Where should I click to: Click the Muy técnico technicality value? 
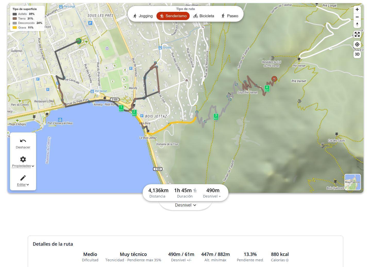(133, 254)
